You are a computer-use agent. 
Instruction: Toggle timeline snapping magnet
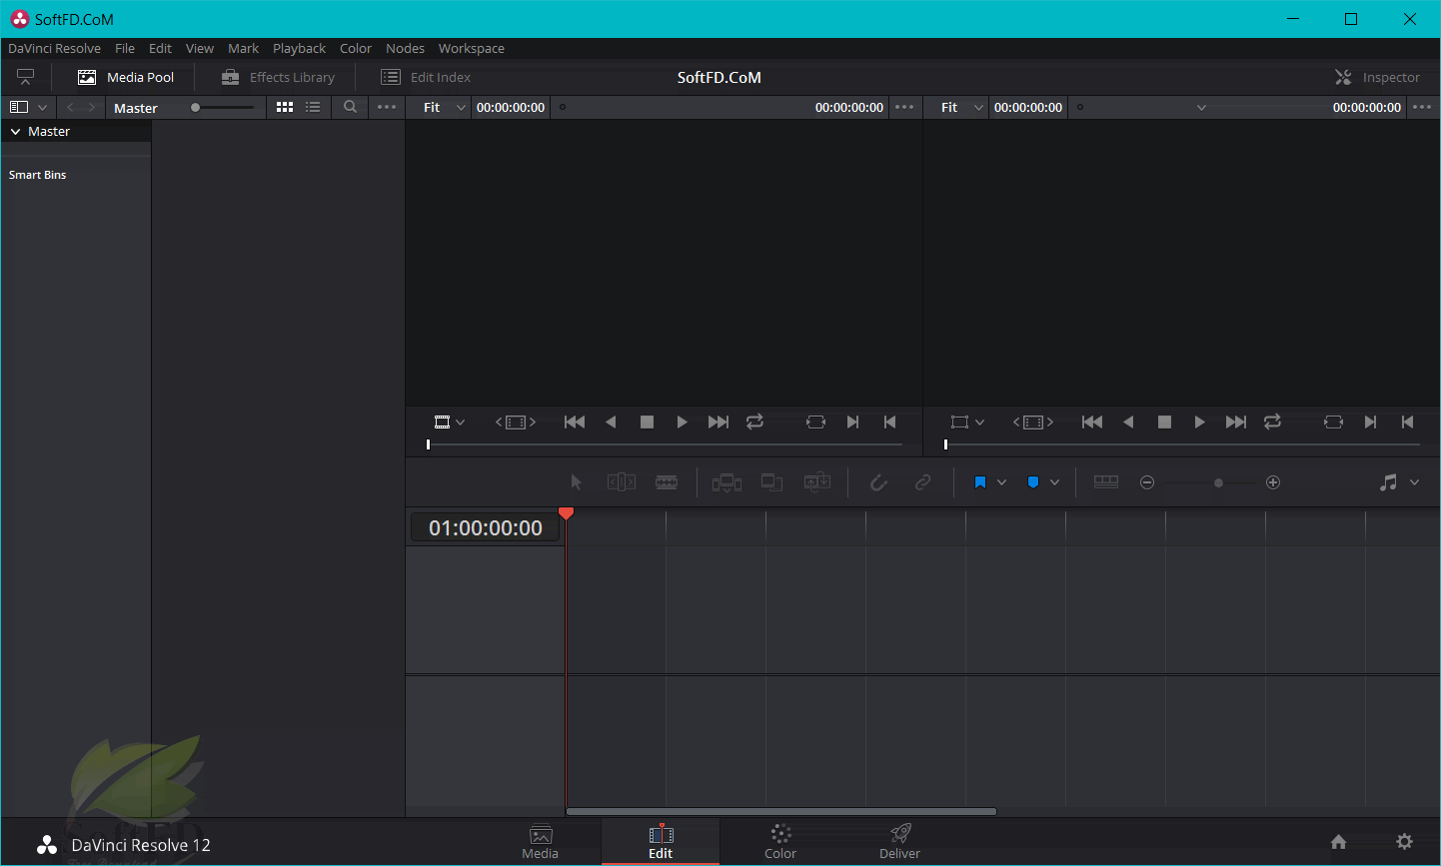878,482
